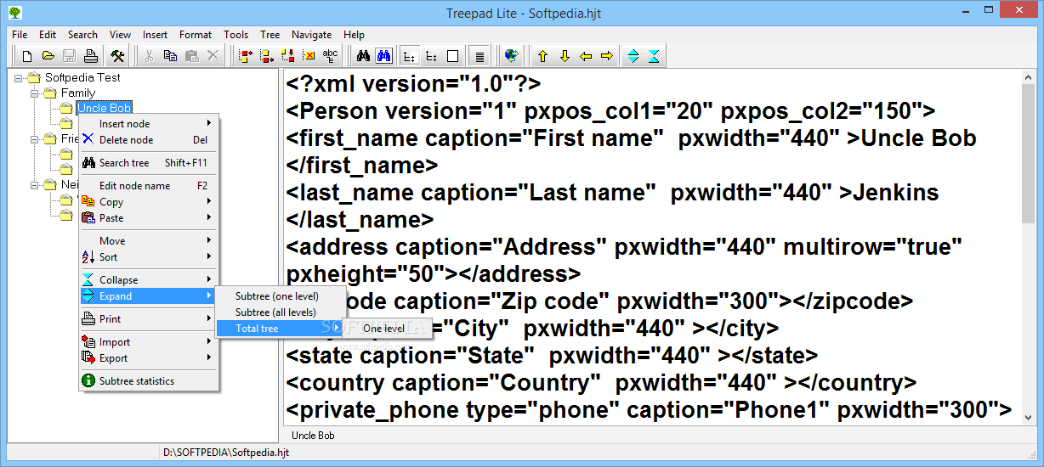Select Edit node name entry

click(148, 186)
